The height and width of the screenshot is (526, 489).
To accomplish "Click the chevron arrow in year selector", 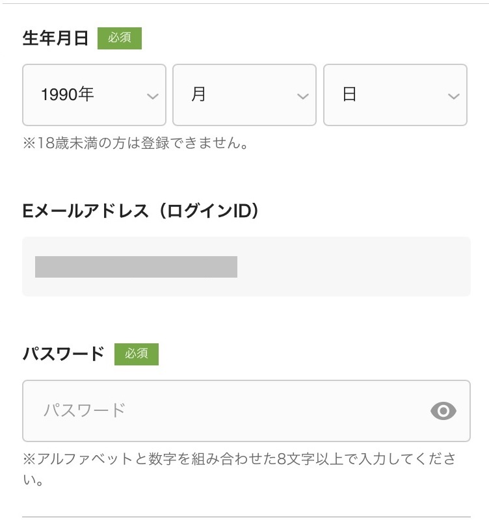I will [x=153, y=97].
